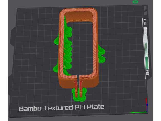Click the QR code marker on the plate strip
The height and width of the screenshot is (121, 161).
[x=147, y=72]
